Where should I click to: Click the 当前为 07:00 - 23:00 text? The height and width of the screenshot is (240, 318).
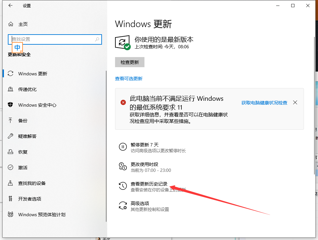pyautogui.click(x=151, y=171)
